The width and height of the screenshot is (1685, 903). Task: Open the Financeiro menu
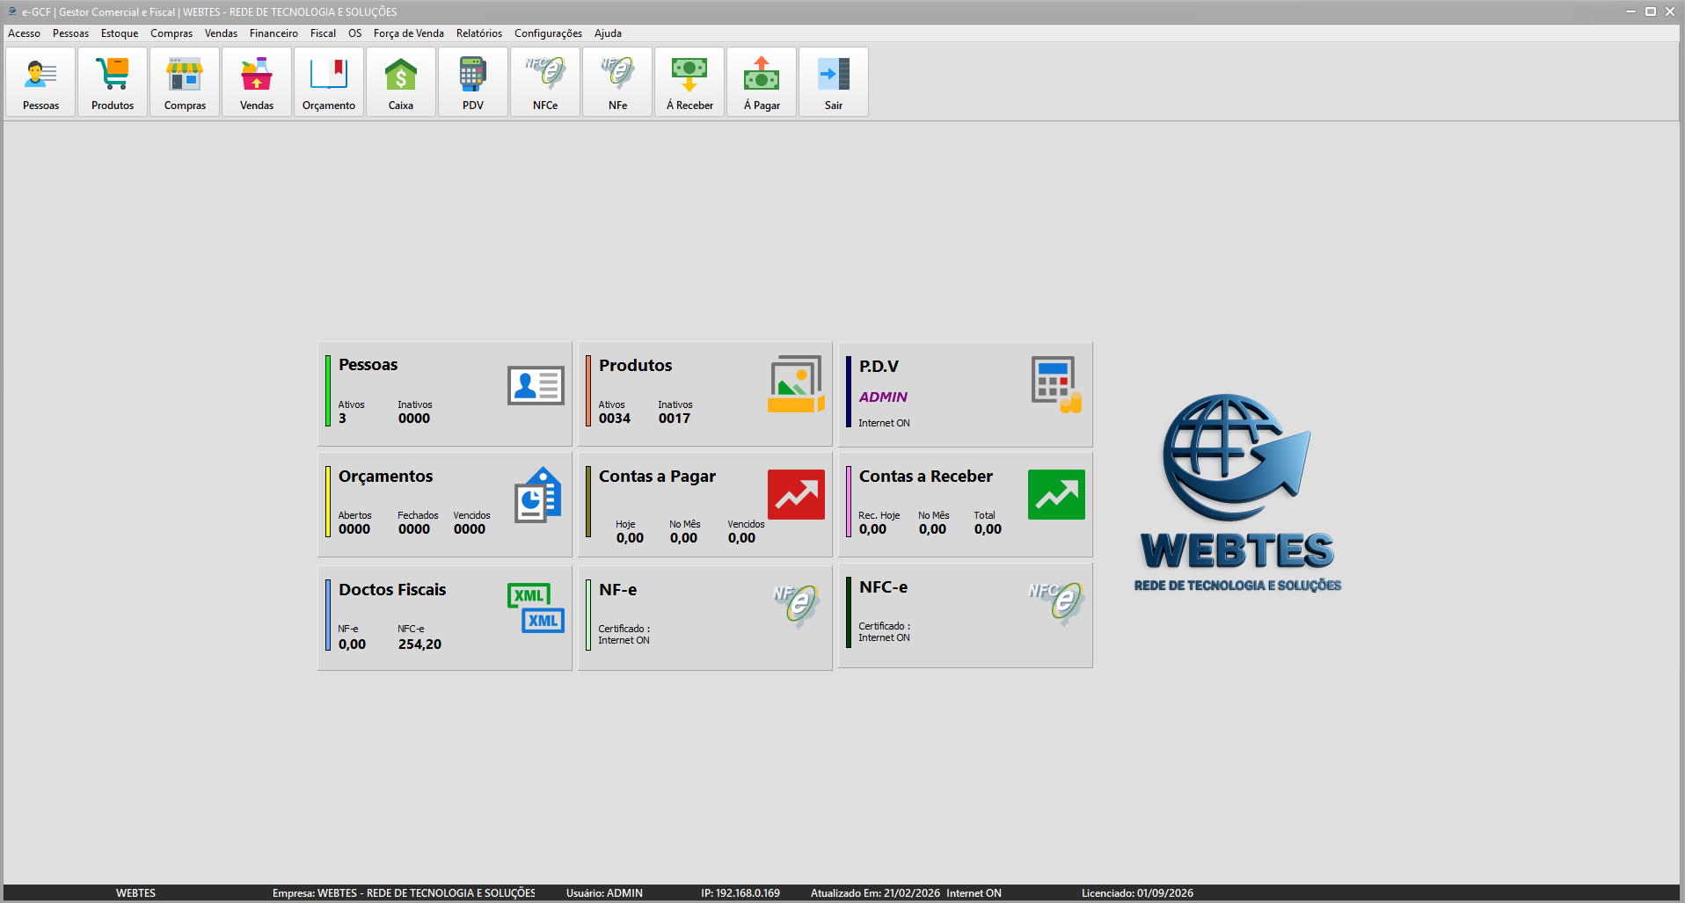tap(274, 33)
